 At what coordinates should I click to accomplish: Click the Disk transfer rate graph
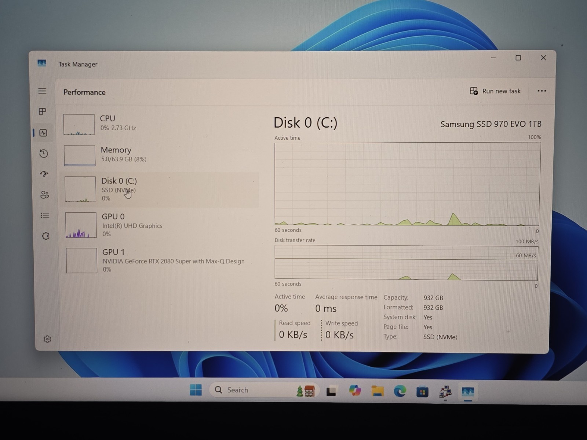pos(406,263)
